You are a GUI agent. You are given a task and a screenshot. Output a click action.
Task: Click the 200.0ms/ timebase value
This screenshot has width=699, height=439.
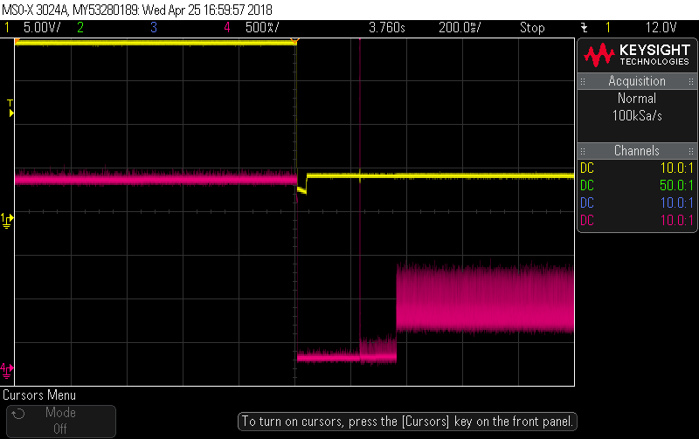[460, 28]
